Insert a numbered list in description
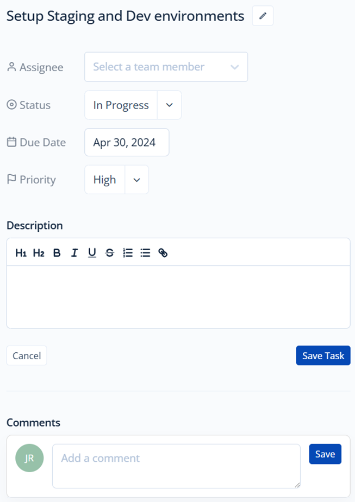The height and width of the screenshot is (502, 355). click(128, 253)
